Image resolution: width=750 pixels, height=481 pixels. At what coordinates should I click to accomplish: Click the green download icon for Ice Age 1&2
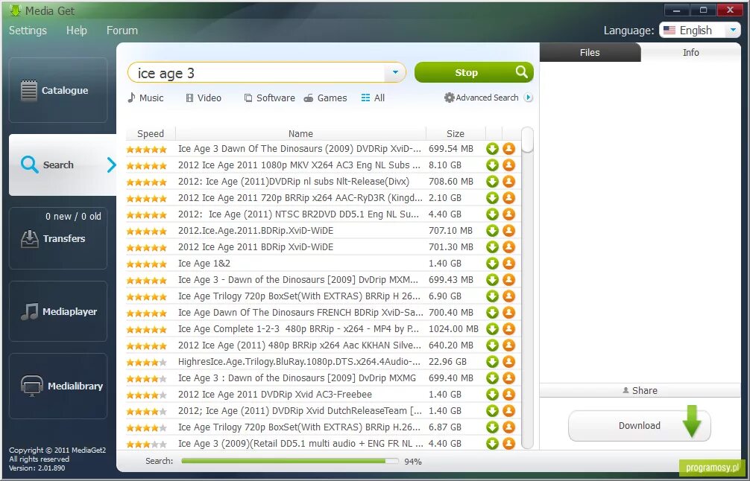492,263
